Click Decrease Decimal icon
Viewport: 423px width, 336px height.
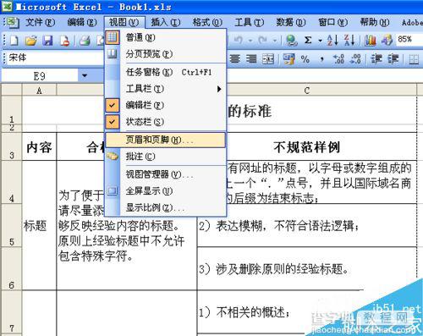point(355,58)
